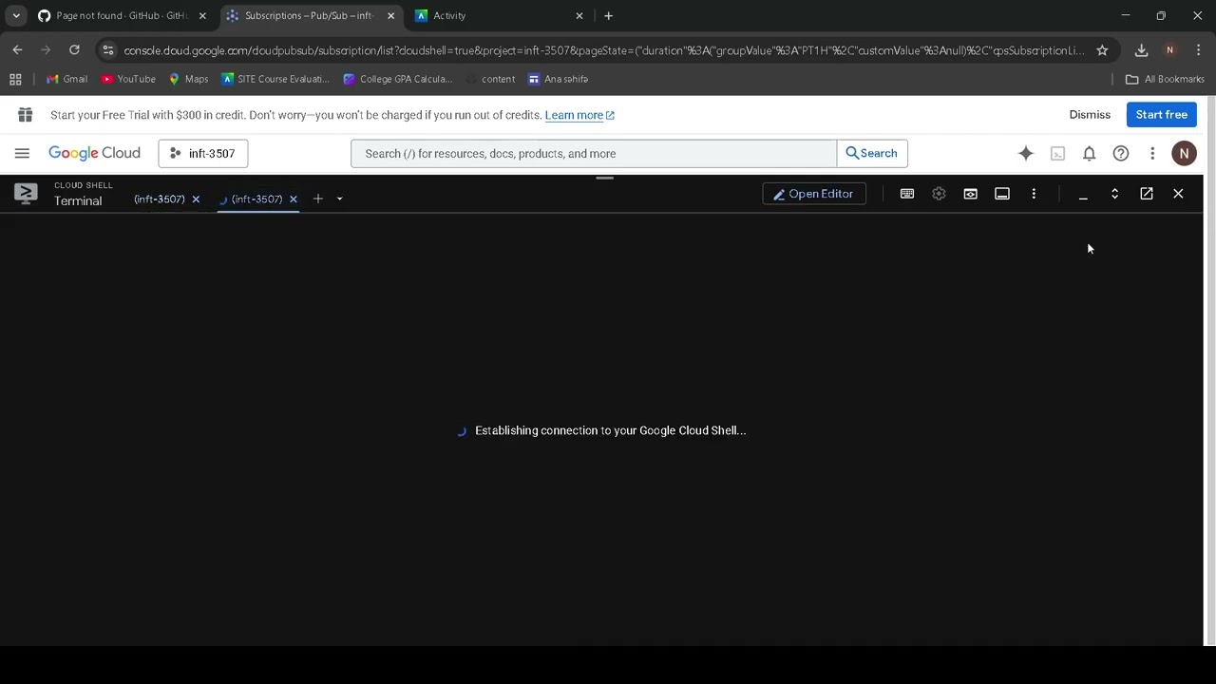1216x684 pixels.
Task: Open the All Bookmarks folder
Action: [1165, 79]
